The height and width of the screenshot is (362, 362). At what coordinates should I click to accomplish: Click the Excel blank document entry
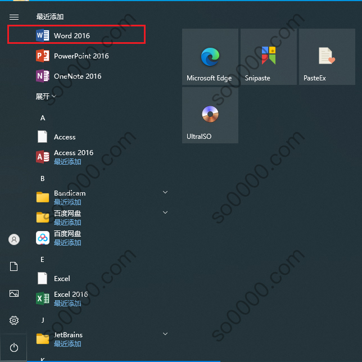[101, 278]
